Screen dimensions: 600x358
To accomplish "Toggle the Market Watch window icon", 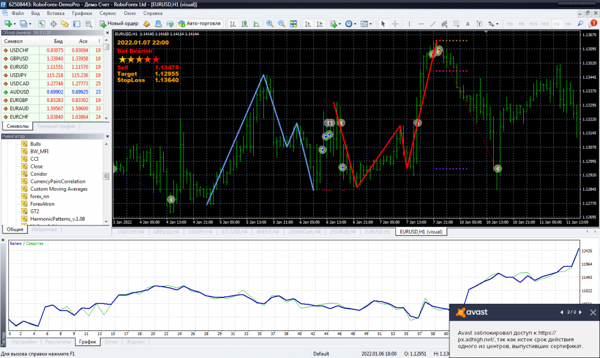I will pos(41,24).
